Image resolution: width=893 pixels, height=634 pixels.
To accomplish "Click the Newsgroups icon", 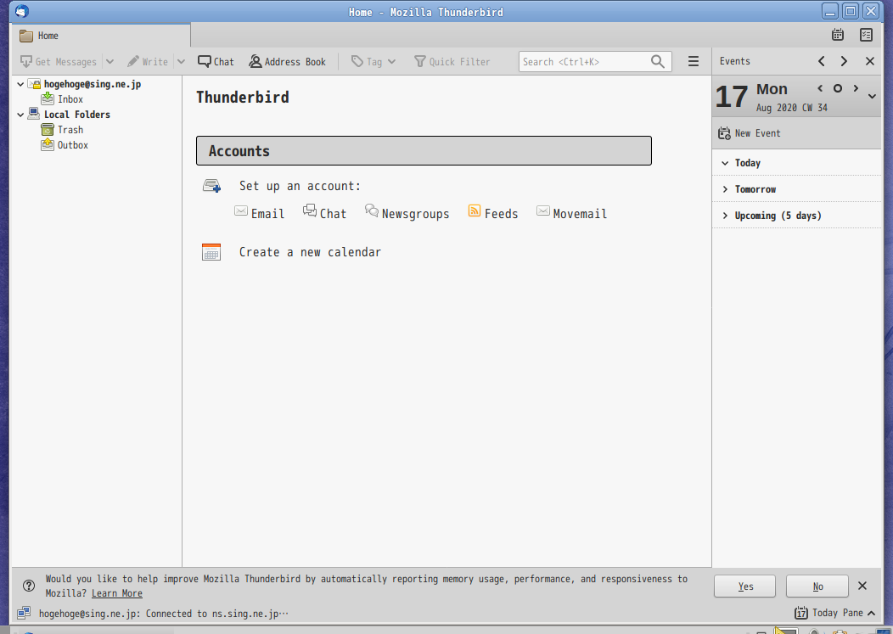I will coord(371,210).
